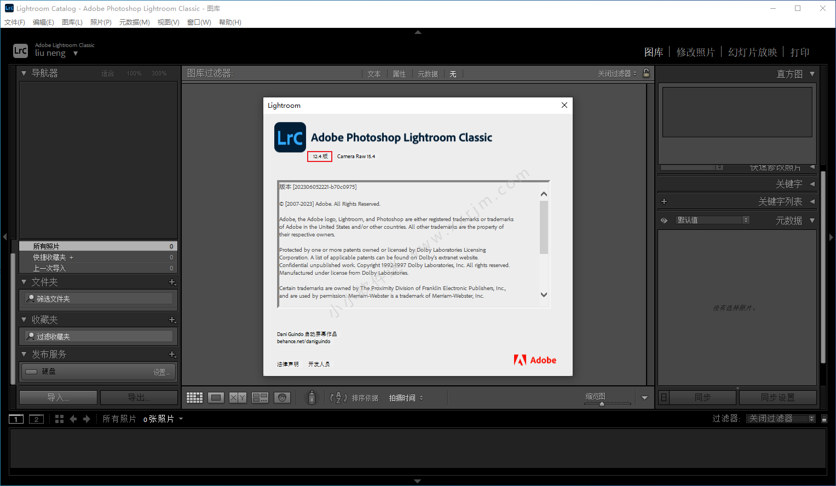Click the 法律声明 link in the dialog
Image resolution: width=836 pixels, height=486 pixels.
[x=287, y=363]
